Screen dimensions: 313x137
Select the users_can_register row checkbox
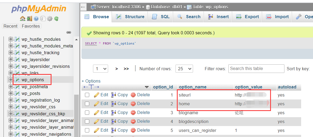pyautogui.click(x=87, y=130)
